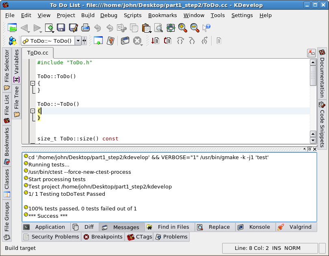Switch to the Application output tab
The height and width of the screenshot is (256, 329).
pyautogui.click(x=46, y=227)
